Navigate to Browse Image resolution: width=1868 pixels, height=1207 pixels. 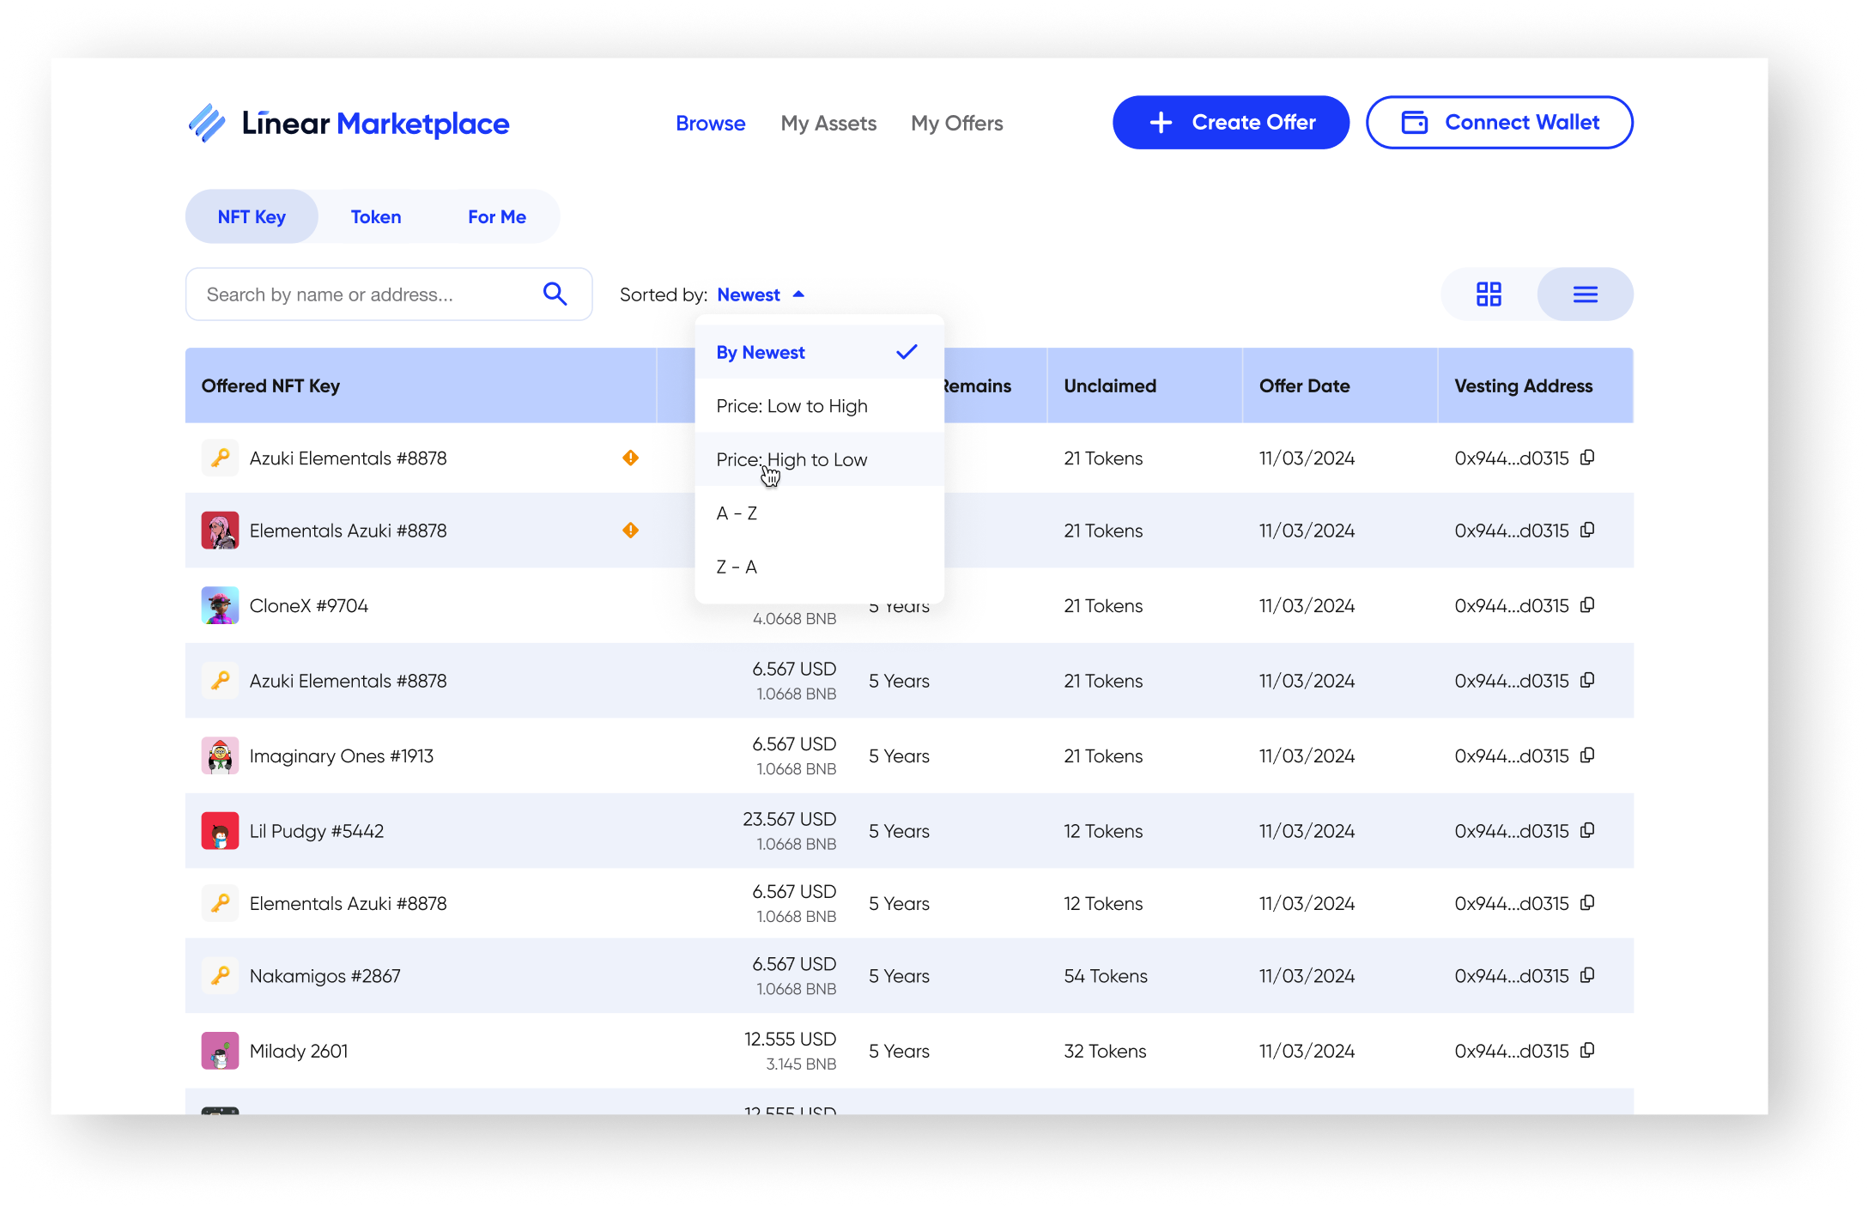pyautogui.click(x=710, y=123)
